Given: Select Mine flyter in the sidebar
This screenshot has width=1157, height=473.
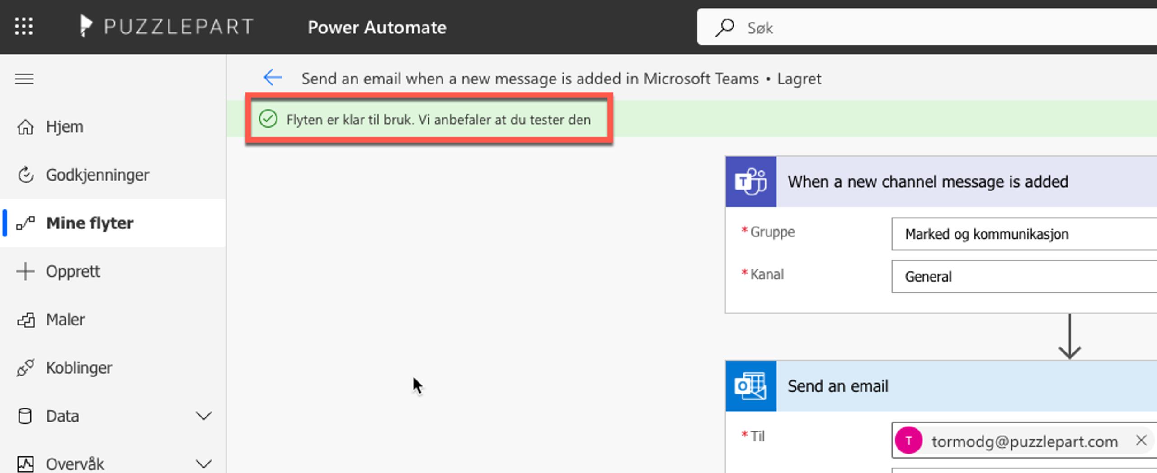Looking at the screenshot, I should 113,223.
